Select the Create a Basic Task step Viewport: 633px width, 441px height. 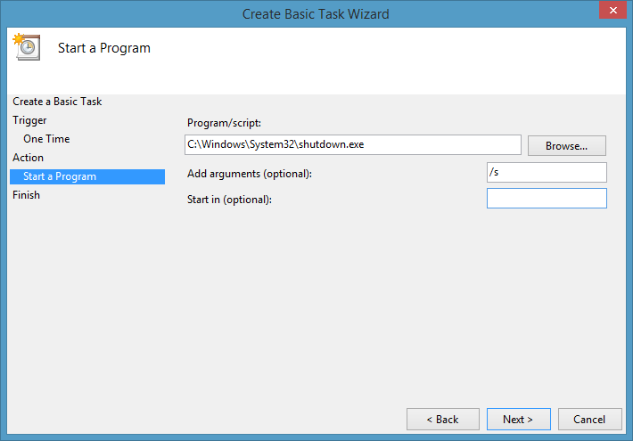pos(57,102)
